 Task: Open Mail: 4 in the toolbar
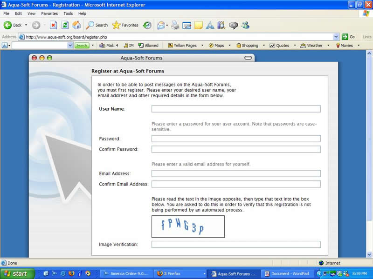(109, 45)
